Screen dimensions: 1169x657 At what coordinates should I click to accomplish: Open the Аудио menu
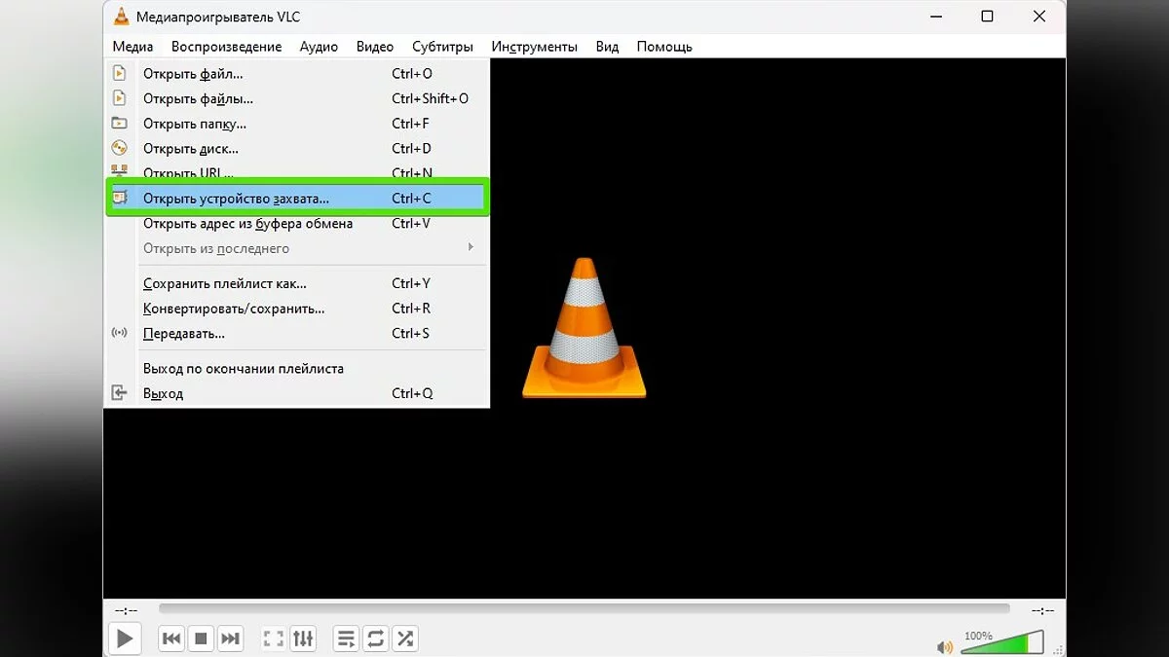click(319, 47)
